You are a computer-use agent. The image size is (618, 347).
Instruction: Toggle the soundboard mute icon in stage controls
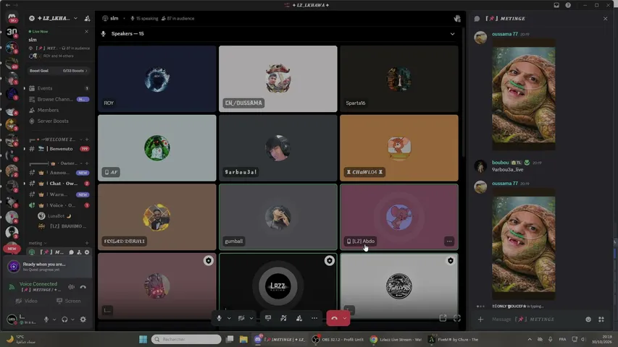pyautogui.click(x=283, y=318)
